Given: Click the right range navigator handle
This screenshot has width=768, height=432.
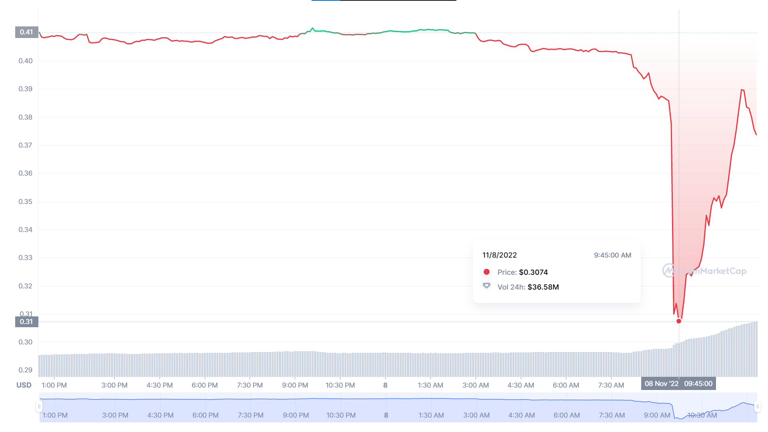Looking at the screenshot, I should point(757,407).
